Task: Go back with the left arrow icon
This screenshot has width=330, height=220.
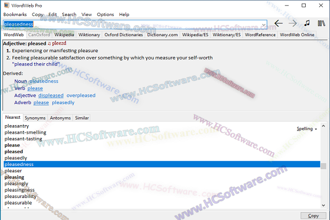Action: [279, 23]
